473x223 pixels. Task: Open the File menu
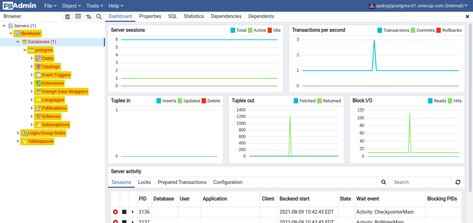coord(50,6)
